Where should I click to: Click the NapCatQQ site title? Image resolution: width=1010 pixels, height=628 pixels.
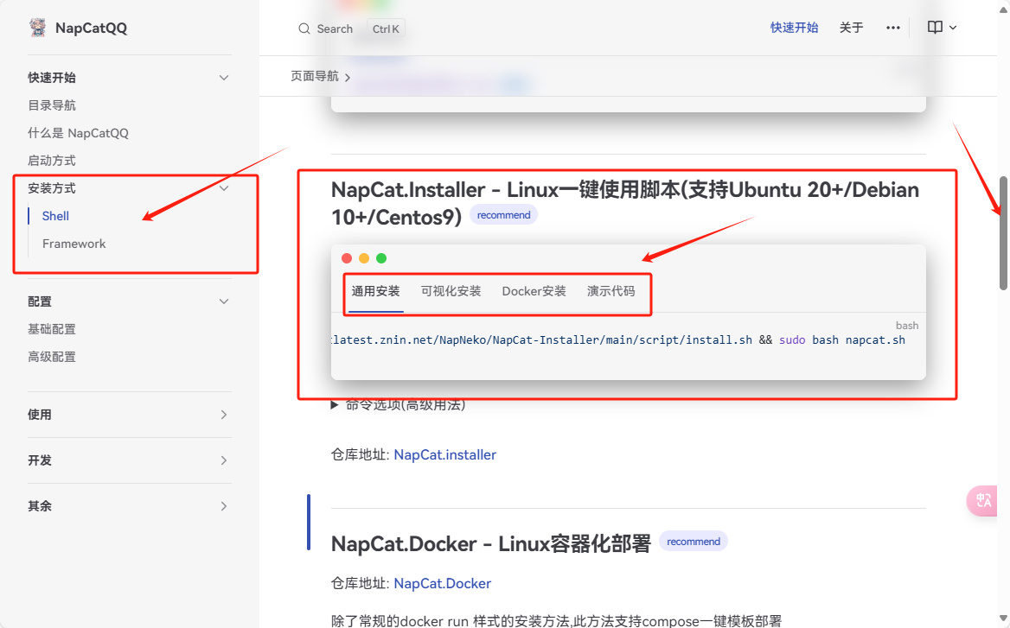pyautogui.click(x=91, y=28)
